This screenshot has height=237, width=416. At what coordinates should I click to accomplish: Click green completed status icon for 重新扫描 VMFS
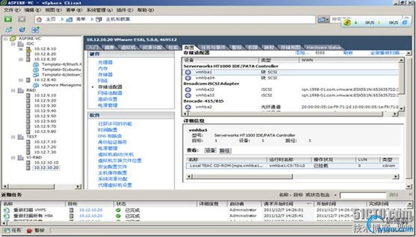(118, 210)
